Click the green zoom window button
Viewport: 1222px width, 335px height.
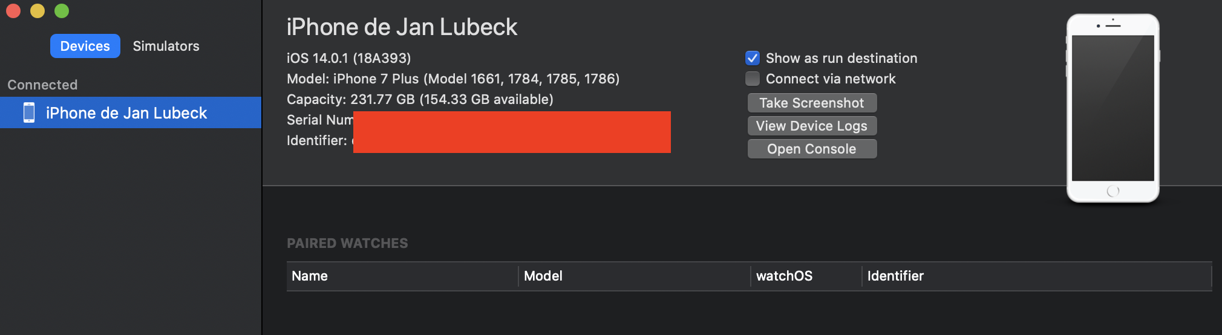(62, 11)
